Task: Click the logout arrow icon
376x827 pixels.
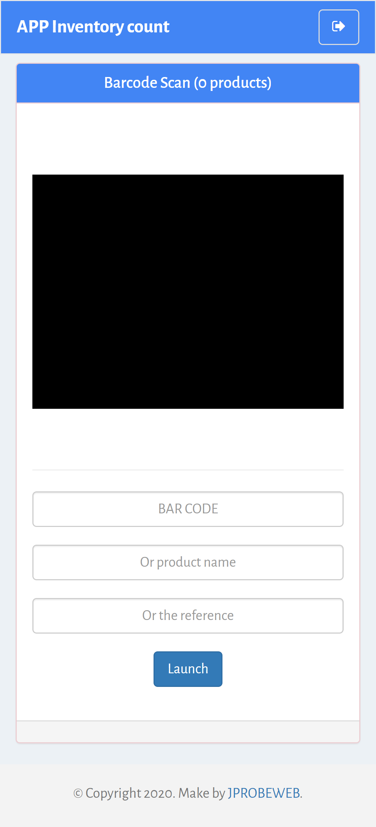Action: point(339,27)
